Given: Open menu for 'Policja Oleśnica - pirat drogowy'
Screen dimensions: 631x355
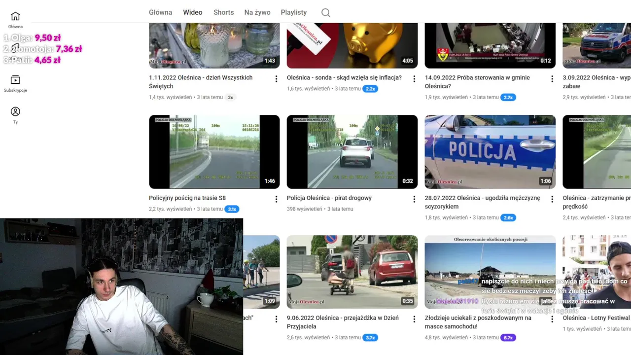Looking at the screenshot, I should point(414,199).
